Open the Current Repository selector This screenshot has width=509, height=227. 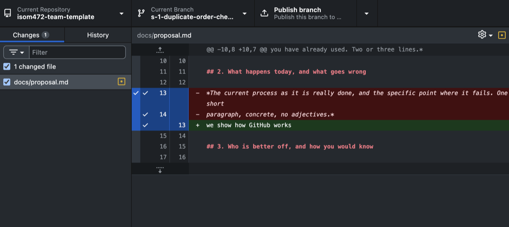pyautogui.click(x=66, y=13)
